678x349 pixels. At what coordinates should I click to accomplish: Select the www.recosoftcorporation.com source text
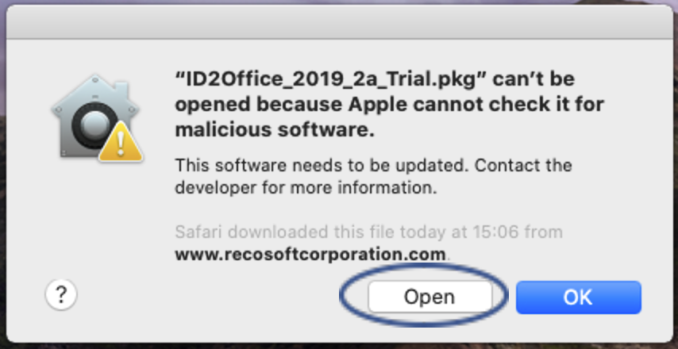tap(310, 254)
